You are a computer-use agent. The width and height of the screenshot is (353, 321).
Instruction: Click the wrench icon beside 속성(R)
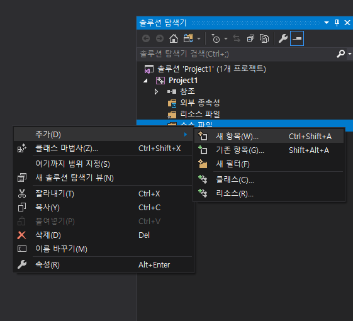click(22, 265)
